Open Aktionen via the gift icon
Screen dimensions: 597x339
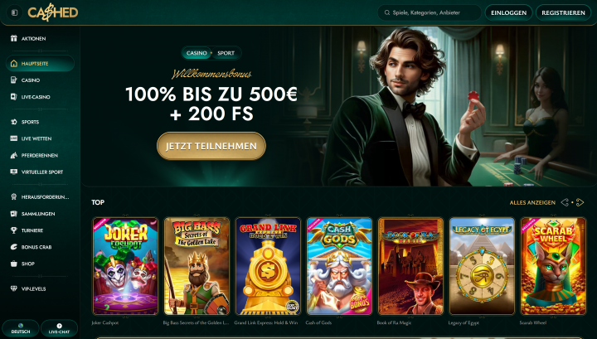tap(14, 38)
